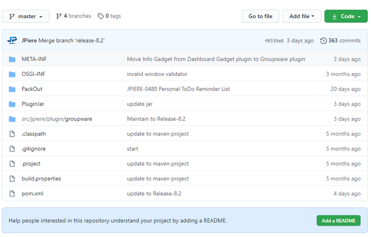Click the branches fork icon

pyautogui.click(x=59, y=16)
